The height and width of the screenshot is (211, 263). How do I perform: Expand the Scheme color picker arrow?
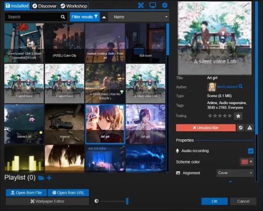pyautogui.click(x=251, y=162)
